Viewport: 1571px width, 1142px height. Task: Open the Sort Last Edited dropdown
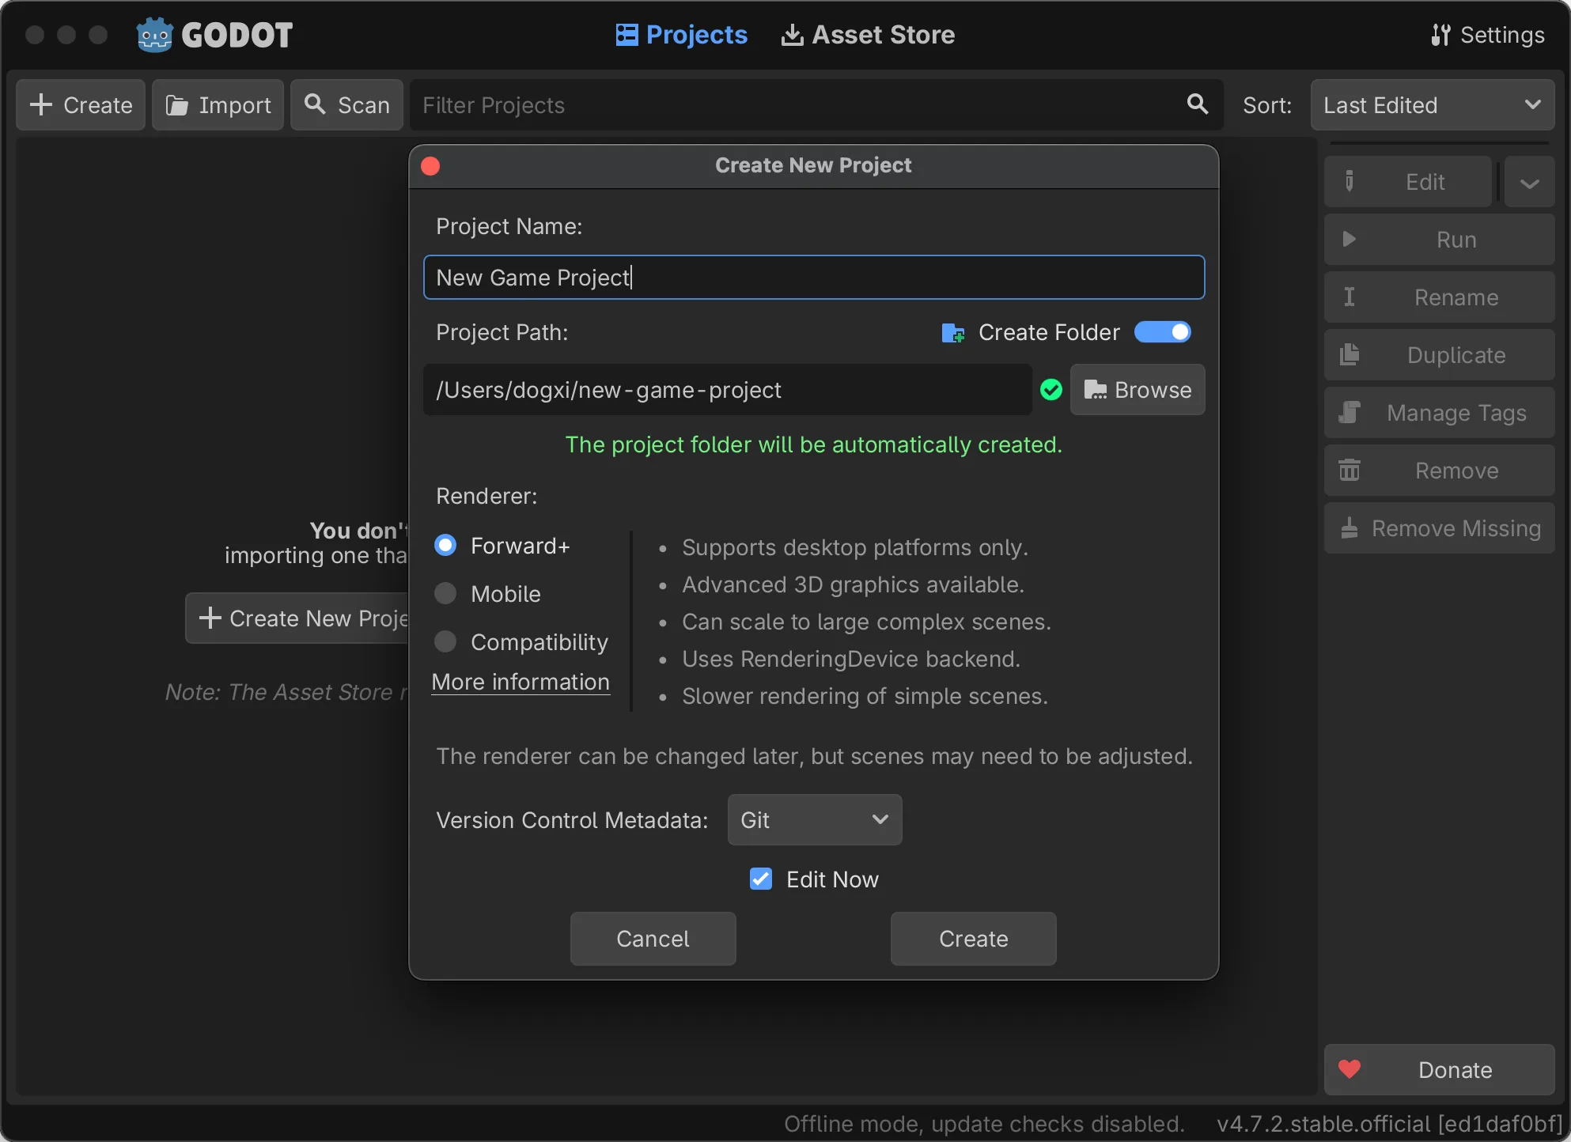pos(1433,105)
